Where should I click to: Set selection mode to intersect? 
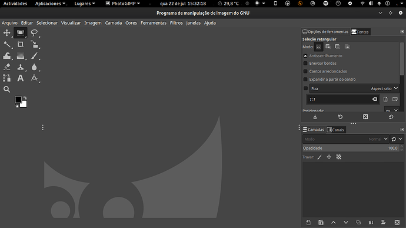coord(347,47)
